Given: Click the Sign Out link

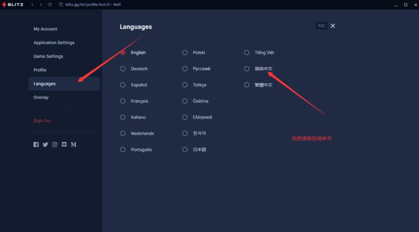Looking at the screenshot, I should pos(42,121).
